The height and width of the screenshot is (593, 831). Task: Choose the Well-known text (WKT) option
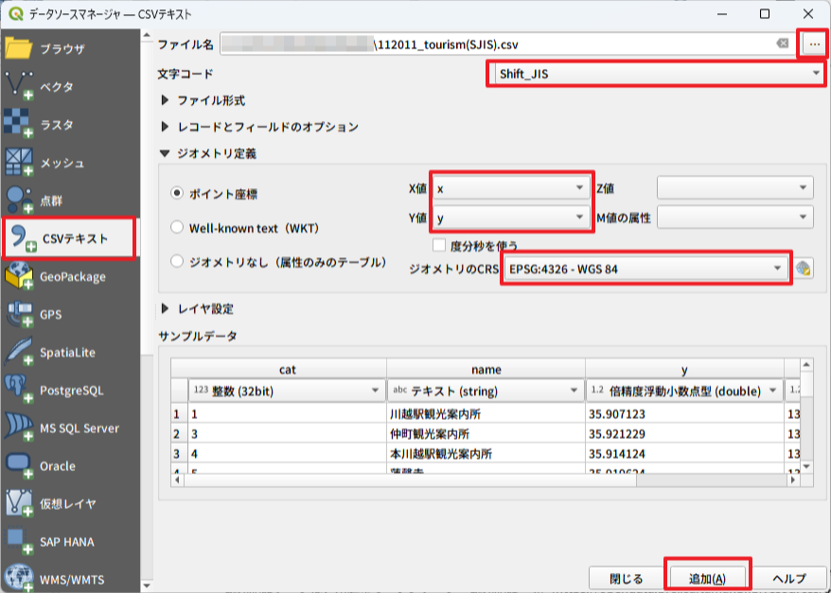click(x=177, y=227)
